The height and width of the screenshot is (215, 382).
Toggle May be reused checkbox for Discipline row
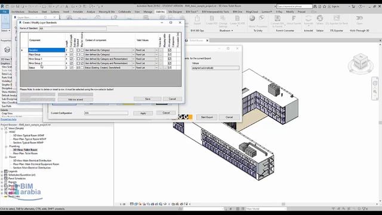[82, 50]
